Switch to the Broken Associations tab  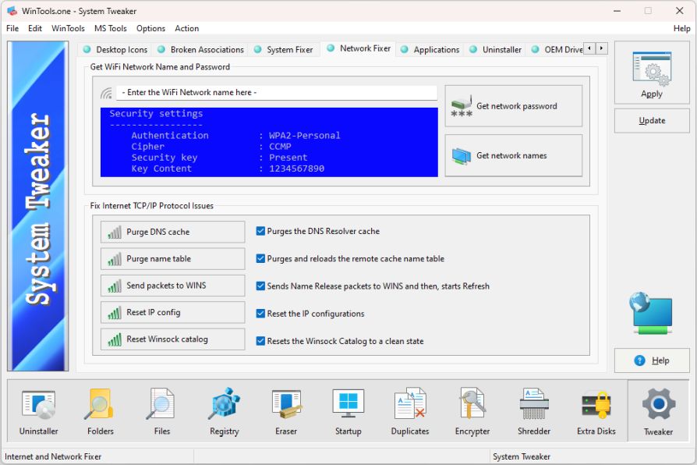pos(200,49)
